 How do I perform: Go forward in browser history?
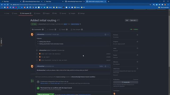point(5,5)
